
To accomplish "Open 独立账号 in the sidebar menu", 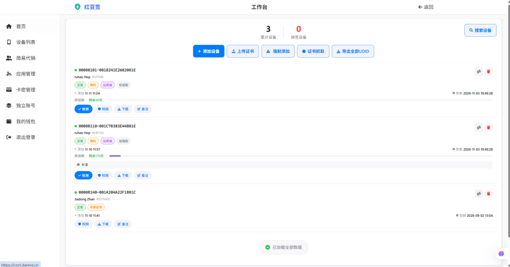I will click(25, 105).
